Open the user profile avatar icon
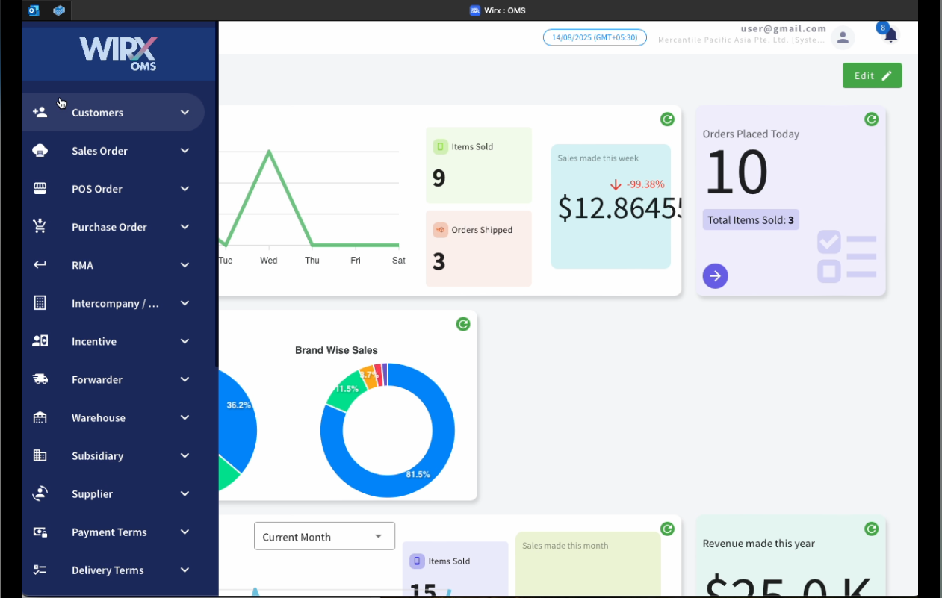Image resolution: width=942 pixels, height=598 pixels. pos(843,37)
